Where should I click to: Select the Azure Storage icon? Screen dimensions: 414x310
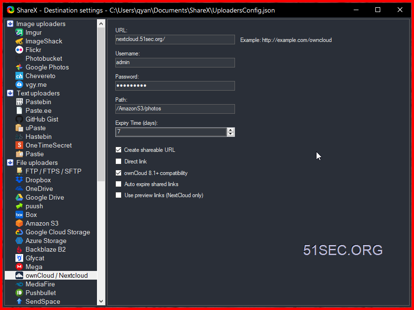(19, 241)
